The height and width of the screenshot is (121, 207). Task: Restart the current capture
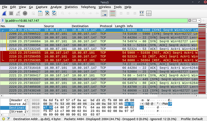(18, 13)
